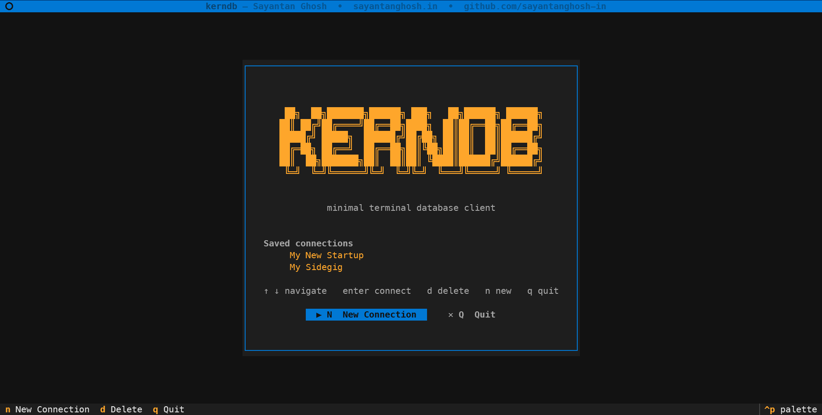Click the play triangle icon on New Connection

point(319,315)
